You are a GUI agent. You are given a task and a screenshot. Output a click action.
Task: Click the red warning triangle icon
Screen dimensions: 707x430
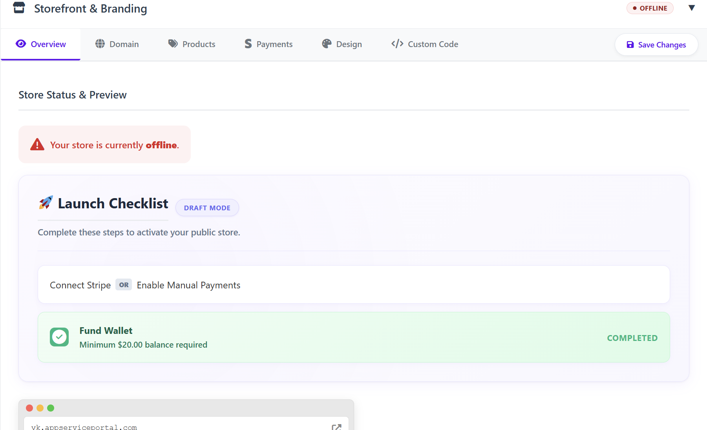pyautogui.click(x=37, y=144)
